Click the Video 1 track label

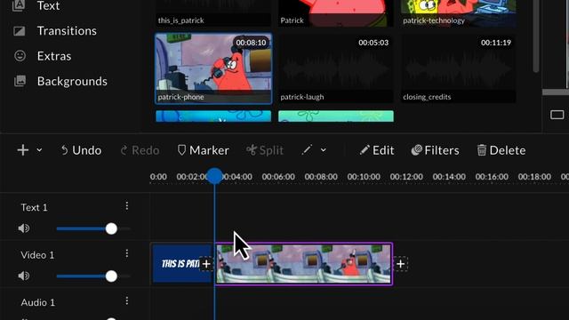(x=37, y=255)
